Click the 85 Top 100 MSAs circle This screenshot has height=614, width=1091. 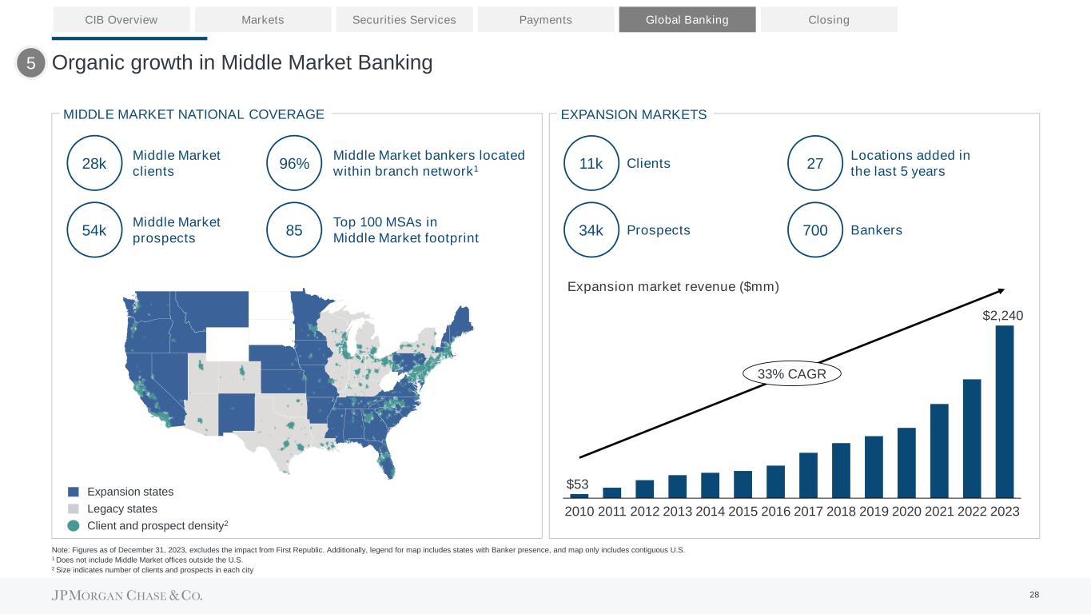[x=294, y=230]
